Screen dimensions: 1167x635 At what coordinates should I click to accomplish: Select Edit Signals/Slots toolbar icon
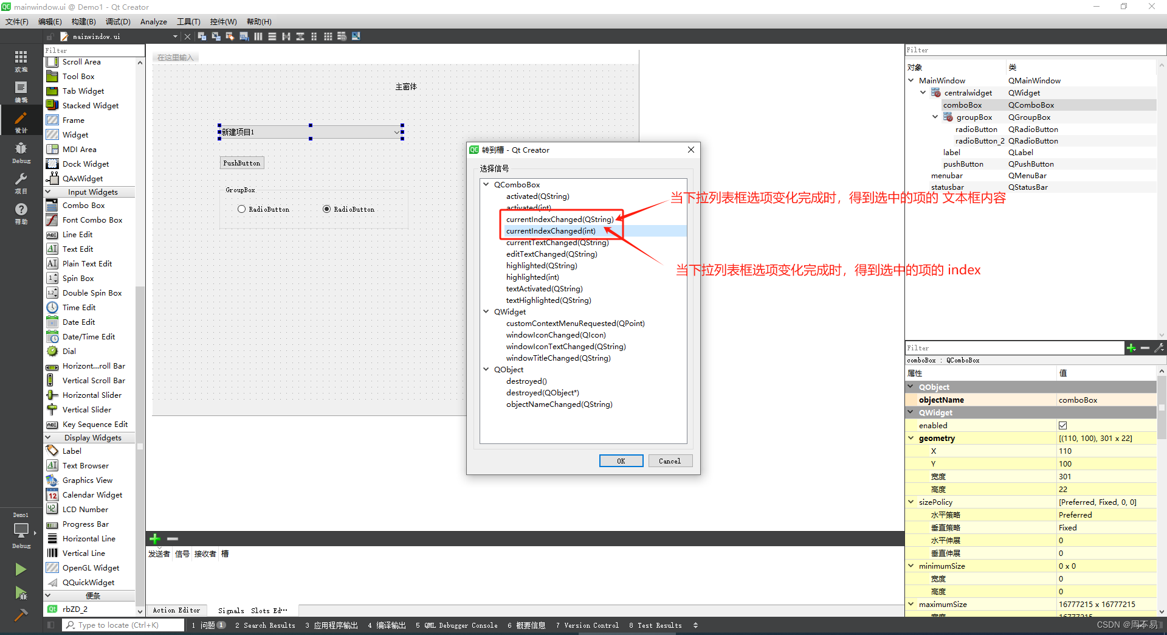pos(216,36)
